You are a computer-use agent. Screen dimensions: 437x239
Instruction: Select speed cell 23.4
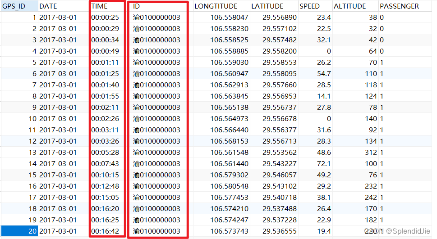pyautogui.click(x=324, y=18)
